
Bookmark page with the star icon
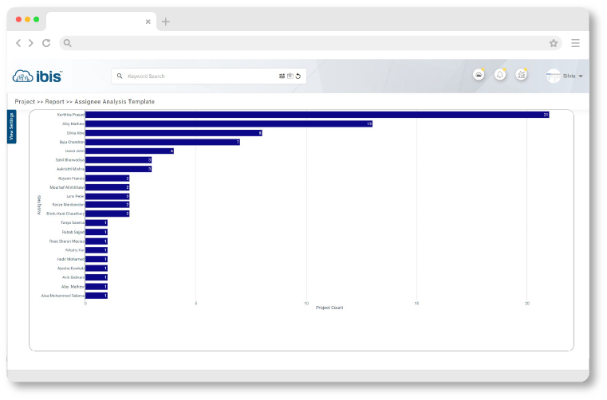click(553, 43)
